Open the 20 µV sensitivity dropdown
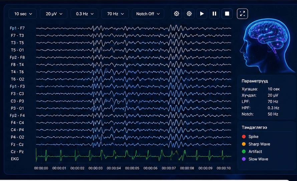 [54, 14]
